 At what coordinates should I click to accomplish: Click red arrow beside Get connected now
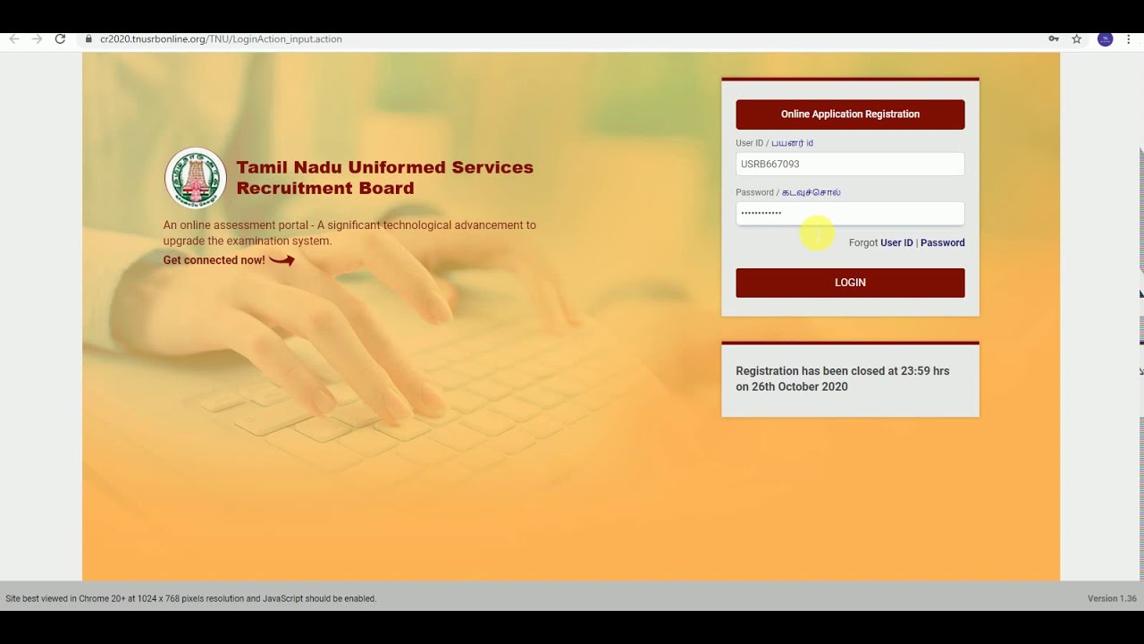pyautogui.click(x=282, y=260)
